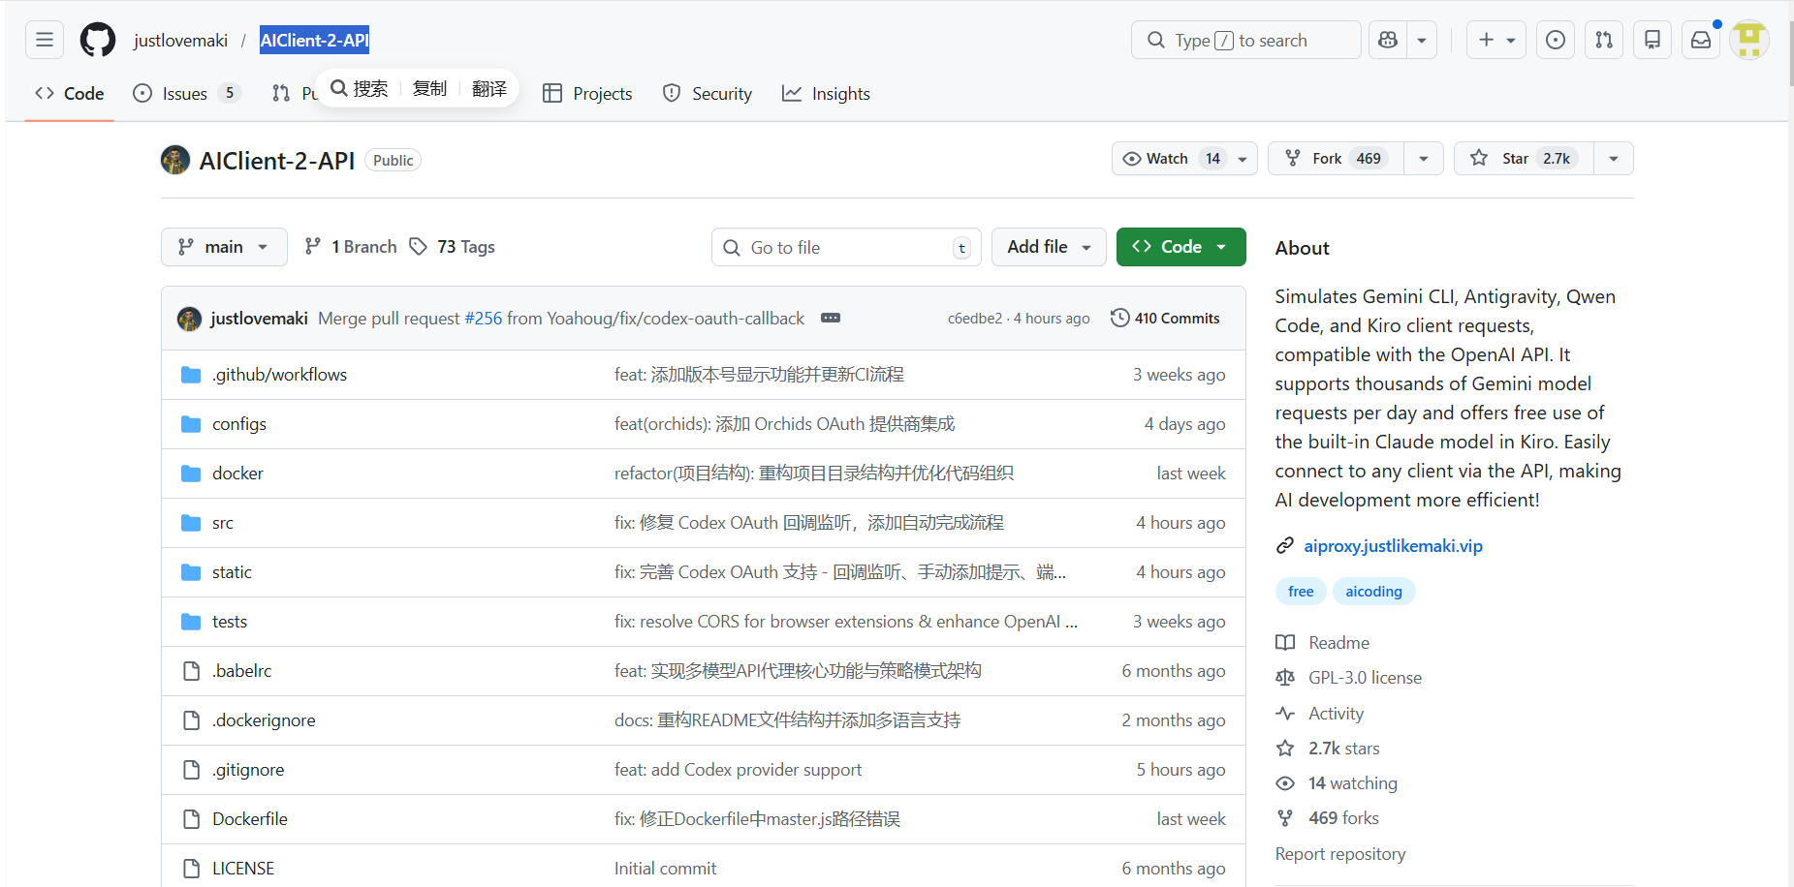Click the GitHub logo home icon
Image resolution: width=1794 pixels, height=887 pixels.
98,40
